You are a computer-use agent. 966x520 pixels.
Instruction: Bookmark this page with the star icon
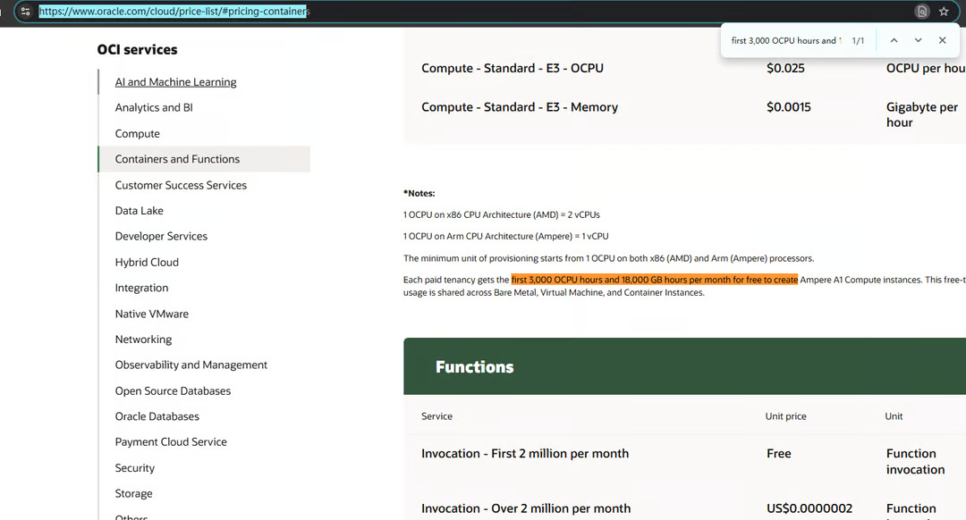944,11
